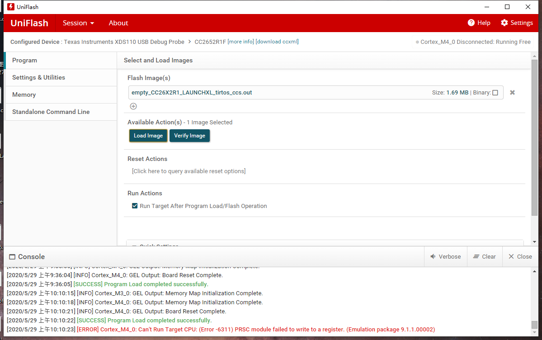Click the console scrollbar up arrow
The image size is (542, 340).
pos(534,272)
